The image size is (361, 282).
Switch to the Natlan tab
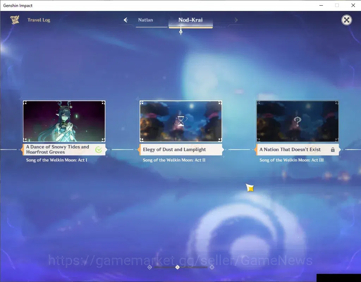point(146,20)
